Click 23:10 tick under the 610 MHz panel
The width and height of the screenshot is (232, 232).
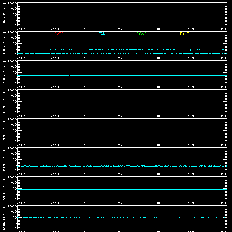tap(55, 87)
